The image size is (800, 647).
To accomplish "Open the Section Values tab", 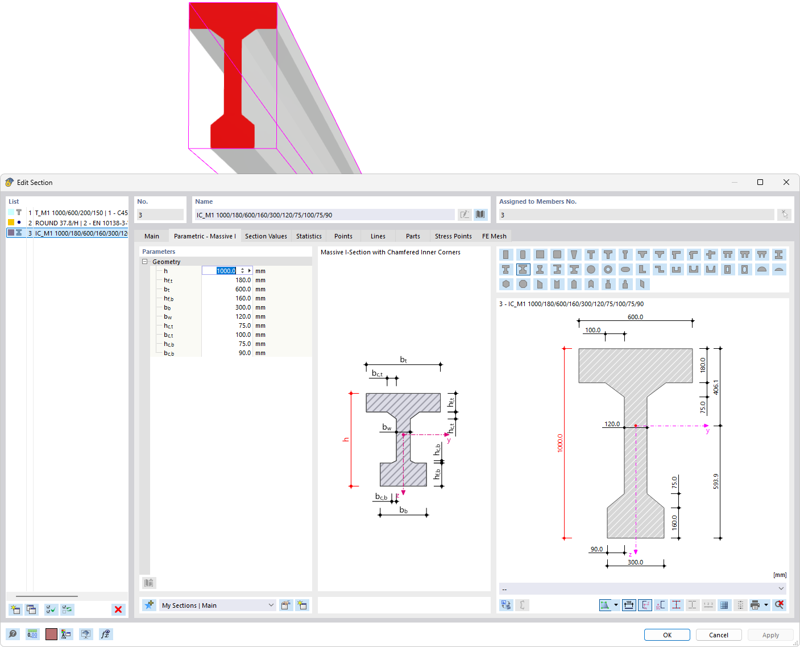I will (x=266, y=236).
